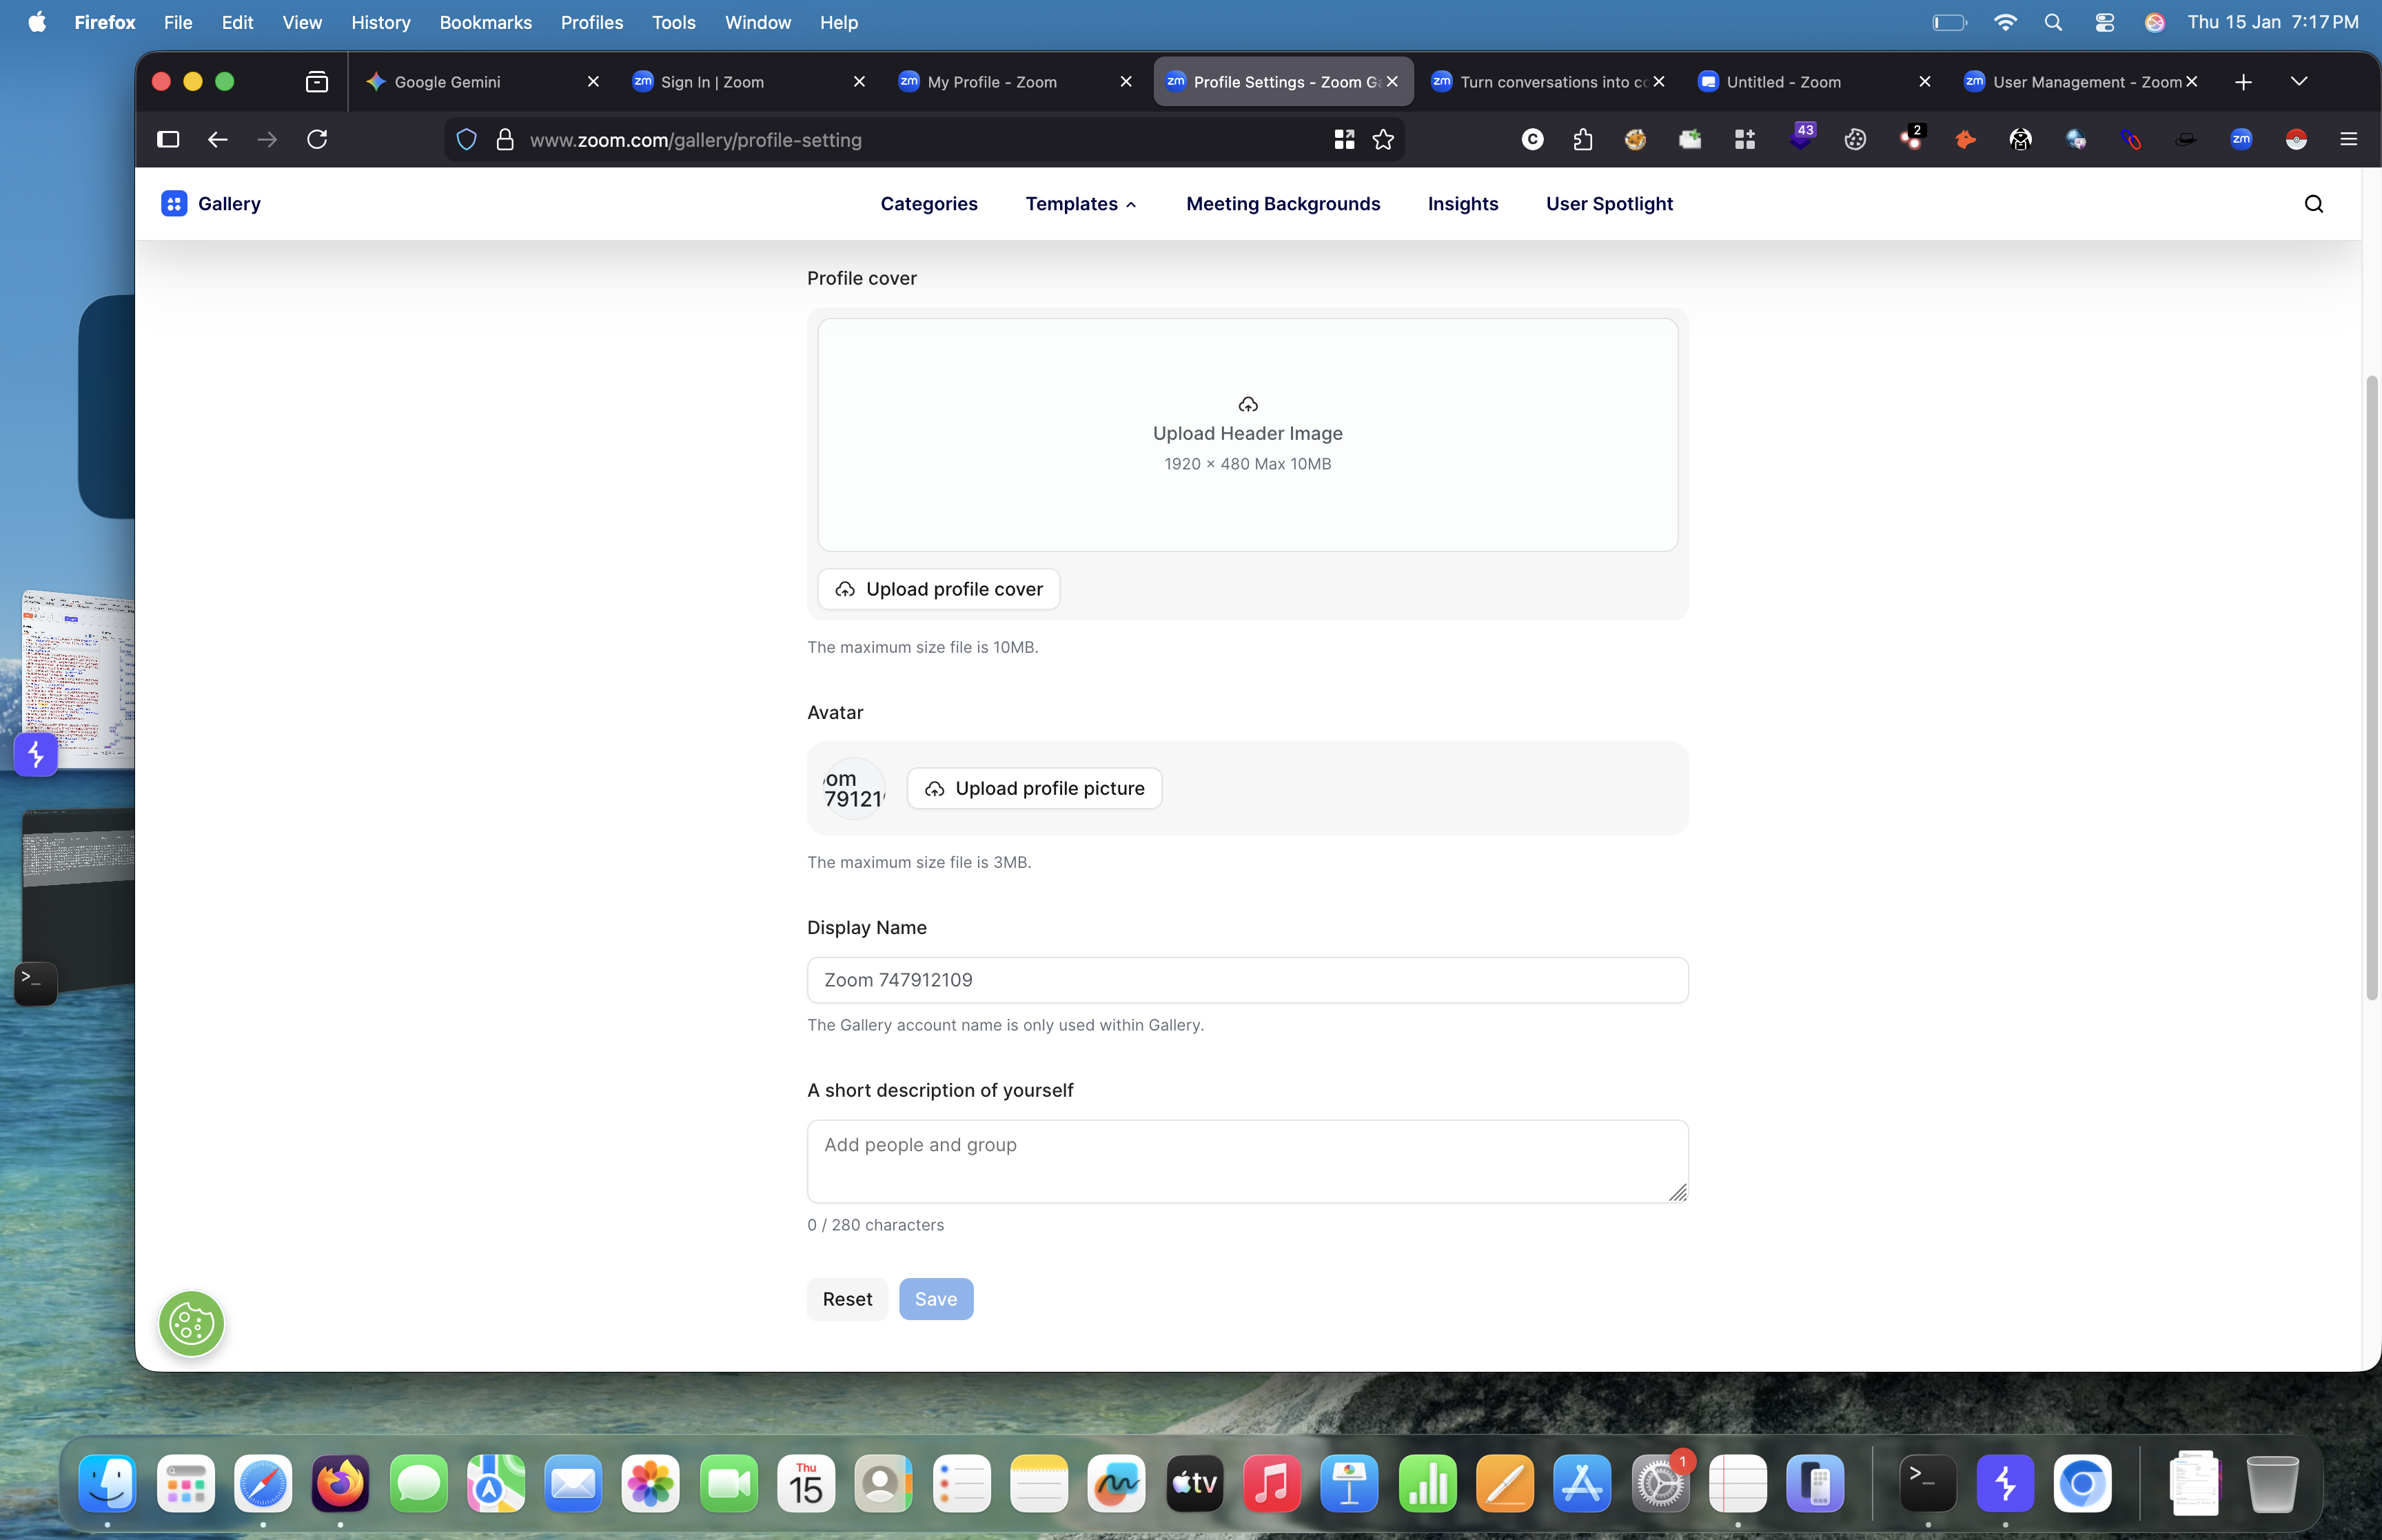Open the Bookmarks menu bar item
The height and width of the screenshot is (1540, 2382).
coord(485,22)
